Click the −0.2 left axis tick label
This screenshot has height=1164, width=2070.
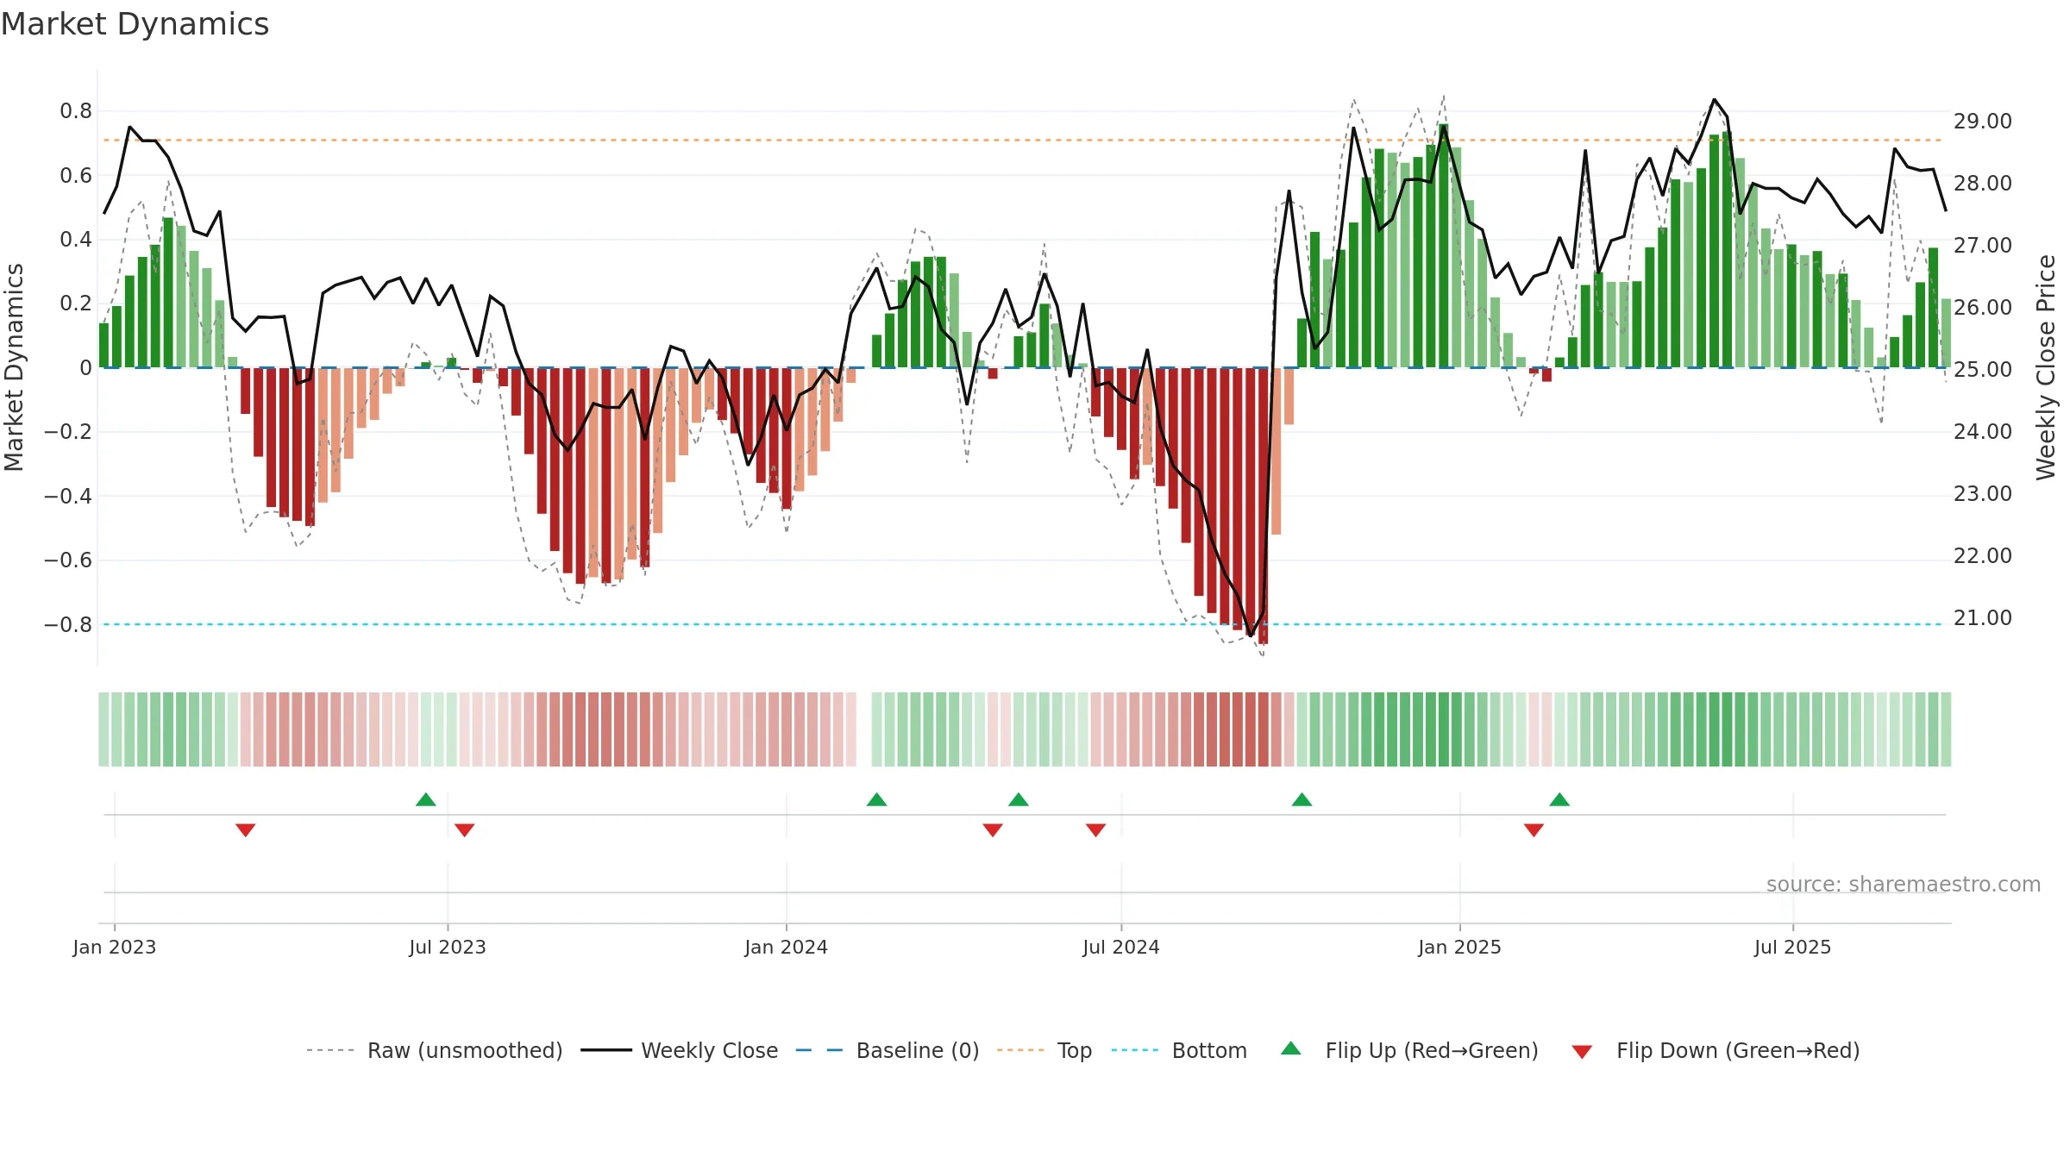68,432
